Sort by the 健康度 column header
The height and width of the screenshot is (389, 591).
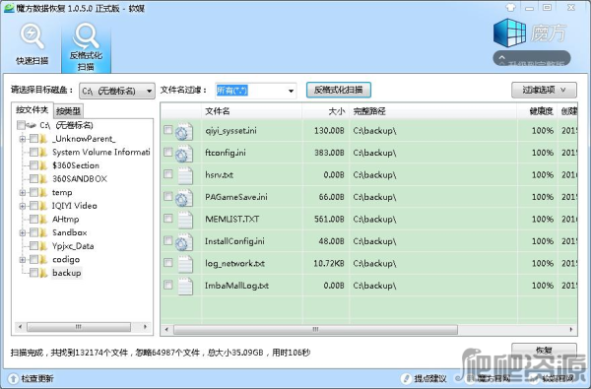pos(537,111)
